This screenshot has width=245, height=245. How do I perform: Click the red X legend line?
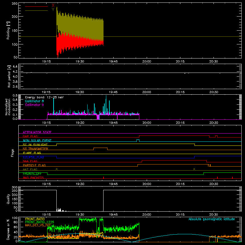click(x=36, y=6)
